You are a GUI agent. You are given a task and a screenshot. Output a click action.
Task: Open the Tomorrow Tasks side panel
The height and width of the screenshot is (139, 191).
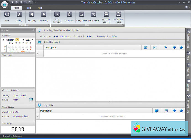(188, 104)
